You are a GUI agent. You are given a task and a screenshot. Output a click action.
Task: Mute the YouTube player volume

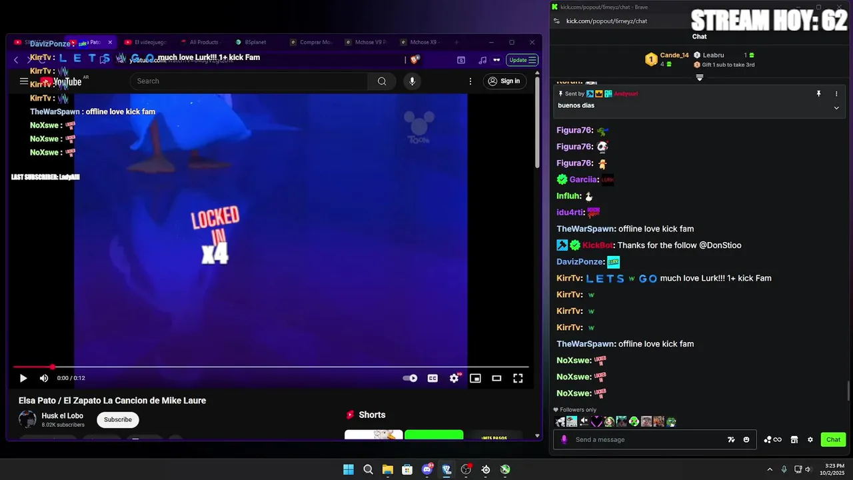pos(44,378)
